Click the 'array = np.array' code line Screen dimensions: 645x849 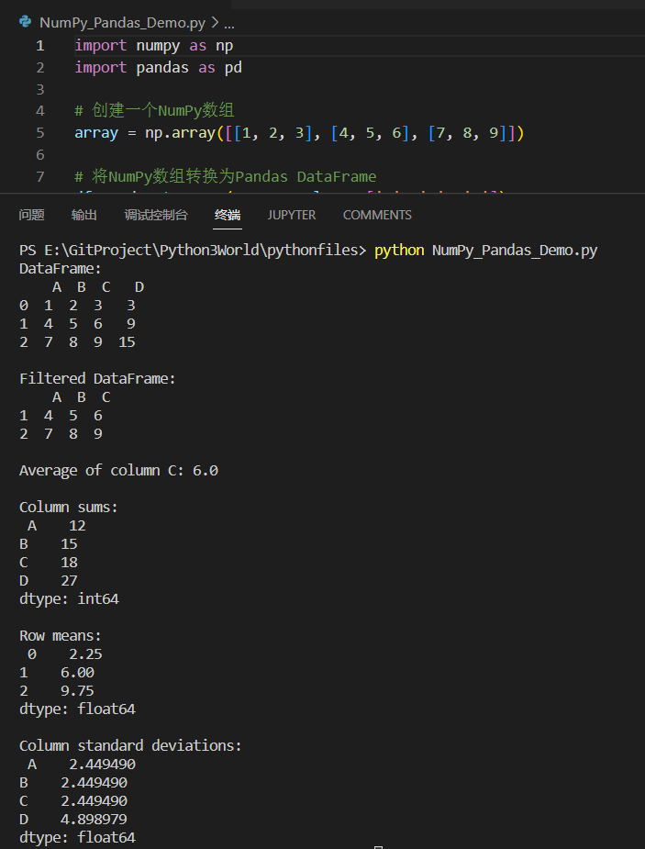tap(299, 133)
